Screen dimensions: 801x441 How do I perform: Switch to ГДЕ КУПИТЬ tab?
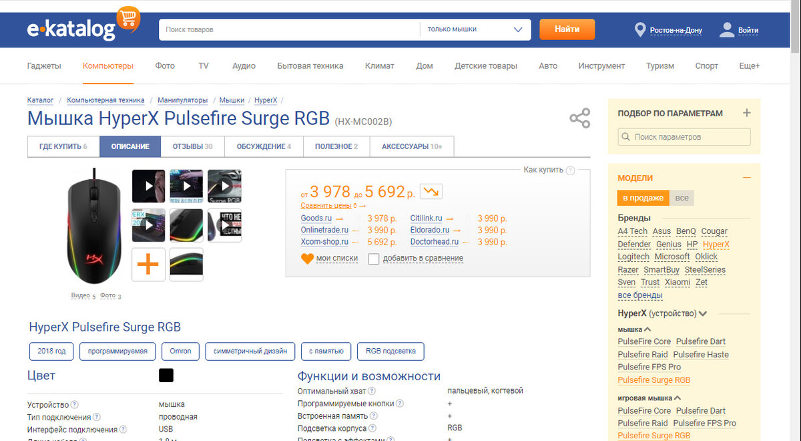coord(63,146)
